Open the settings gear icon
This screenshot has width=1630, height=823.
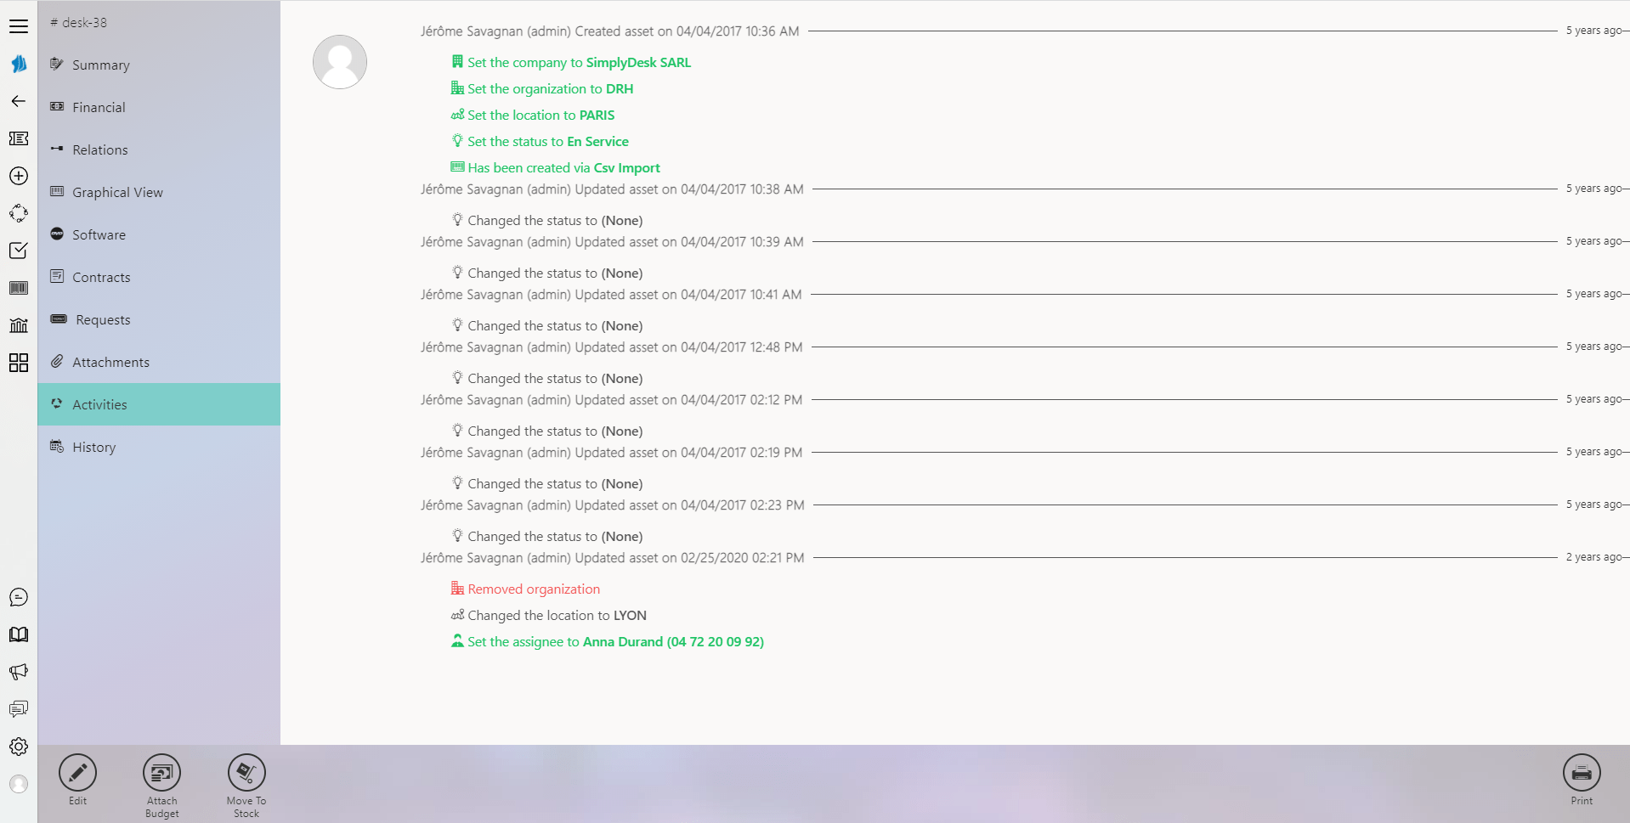click(19, 747)
